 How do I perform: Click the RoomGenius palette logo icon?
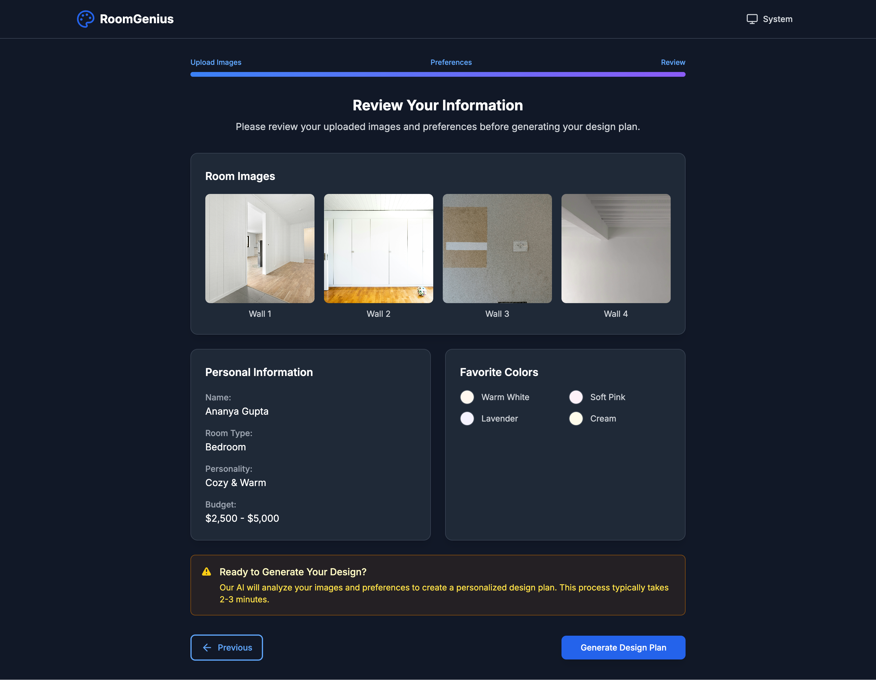coord(85,19)
